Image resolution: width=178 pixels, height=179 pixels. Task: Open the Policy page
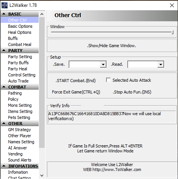coord(13,99)
